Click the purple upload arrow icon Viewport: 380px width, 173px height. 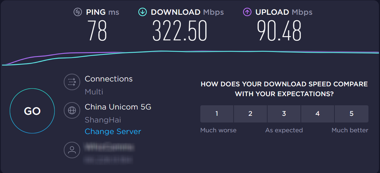(247, 12)
